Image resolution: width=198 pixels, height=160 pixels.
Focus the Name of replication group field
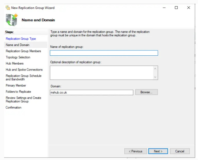[104, 53]
